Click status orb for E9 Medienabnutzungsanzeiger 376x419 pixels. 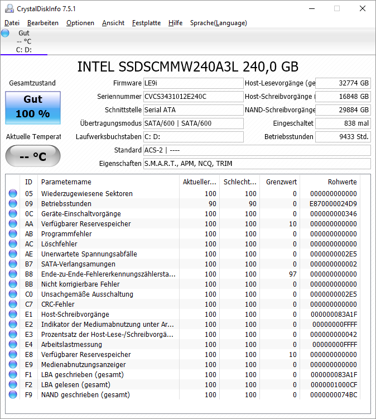tap(13, 364)
